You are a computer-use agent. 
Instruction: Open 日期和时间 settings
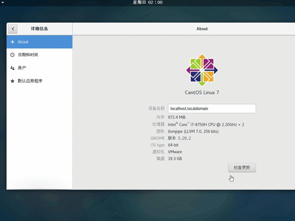click(39, 55)
